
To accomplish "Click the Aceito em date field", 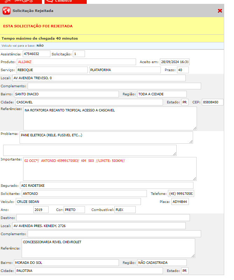I will pos(175,62).
